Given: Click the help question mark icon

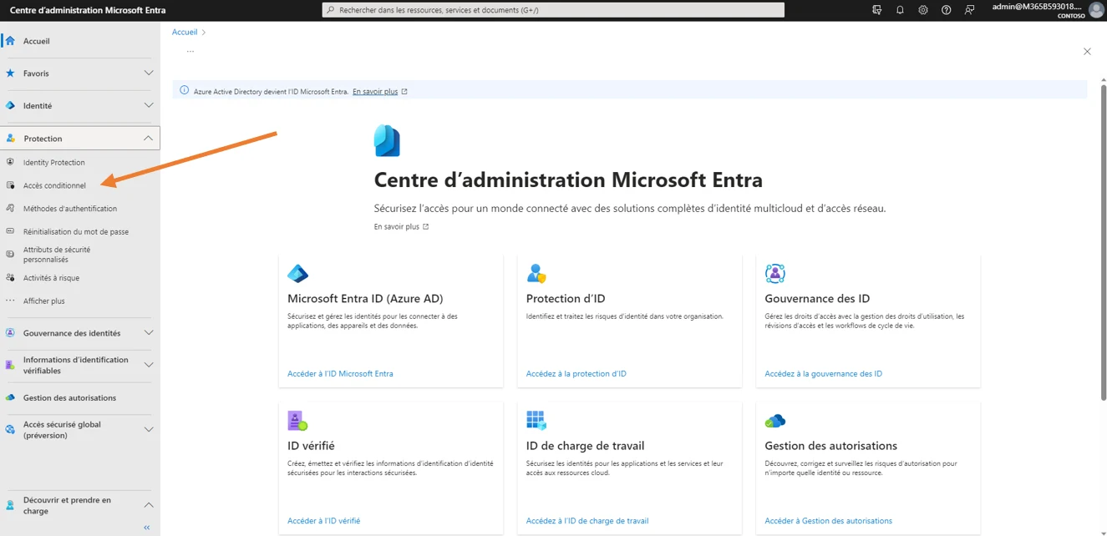Looking at the screenshot, I should coord(946,10).
